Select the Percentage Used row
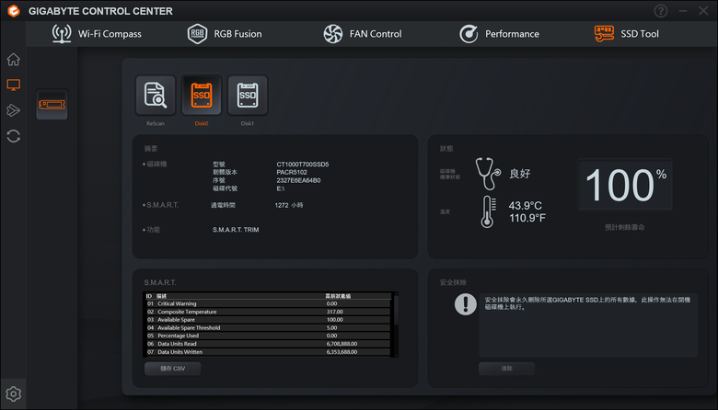Viewport: 718px width, 410px height. point(268,336)
